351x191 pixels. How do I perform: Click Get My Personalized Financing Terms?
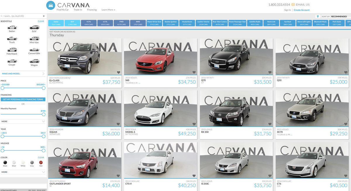[23, 99]
